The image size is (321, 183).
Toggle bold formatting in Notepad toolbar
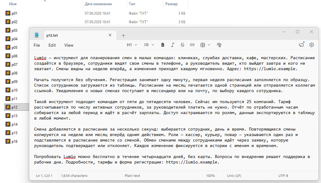(163, 45)
